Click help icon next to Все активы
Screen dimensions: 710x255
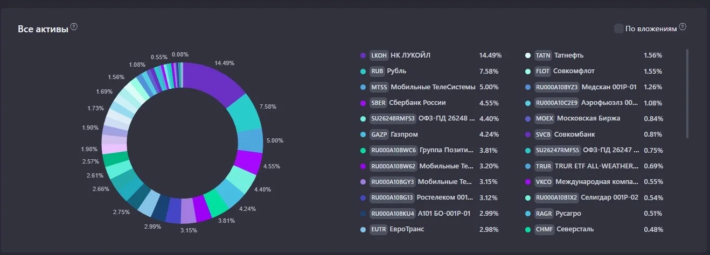pyautogui.click(x=74, y=27)
